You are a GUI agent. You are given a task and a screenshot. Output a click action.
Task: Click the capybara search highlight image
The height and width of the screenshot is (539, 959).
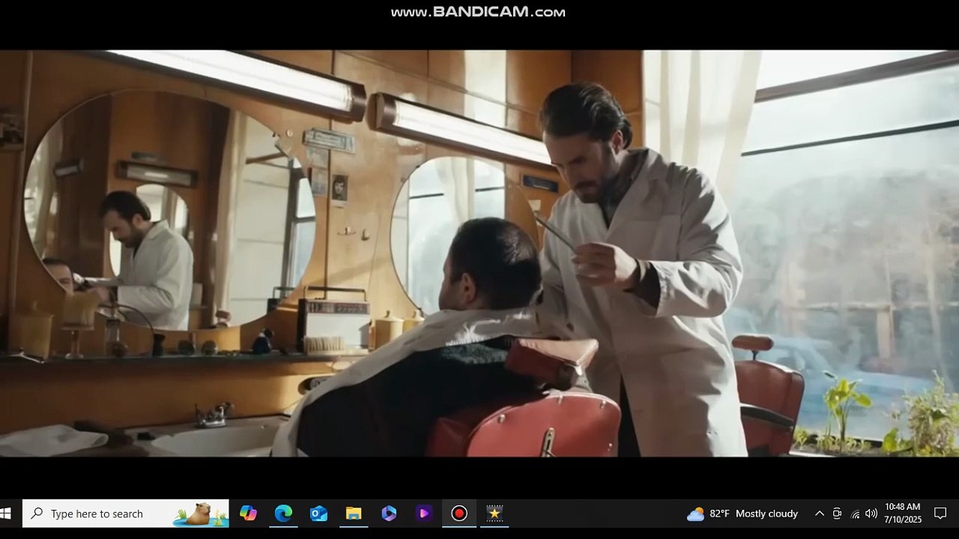201,514
